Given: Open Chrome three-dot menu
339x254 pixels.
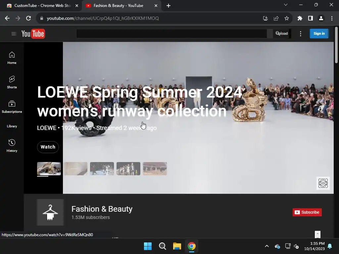Looking at the screenshot, I should click(x=332, y=19).
